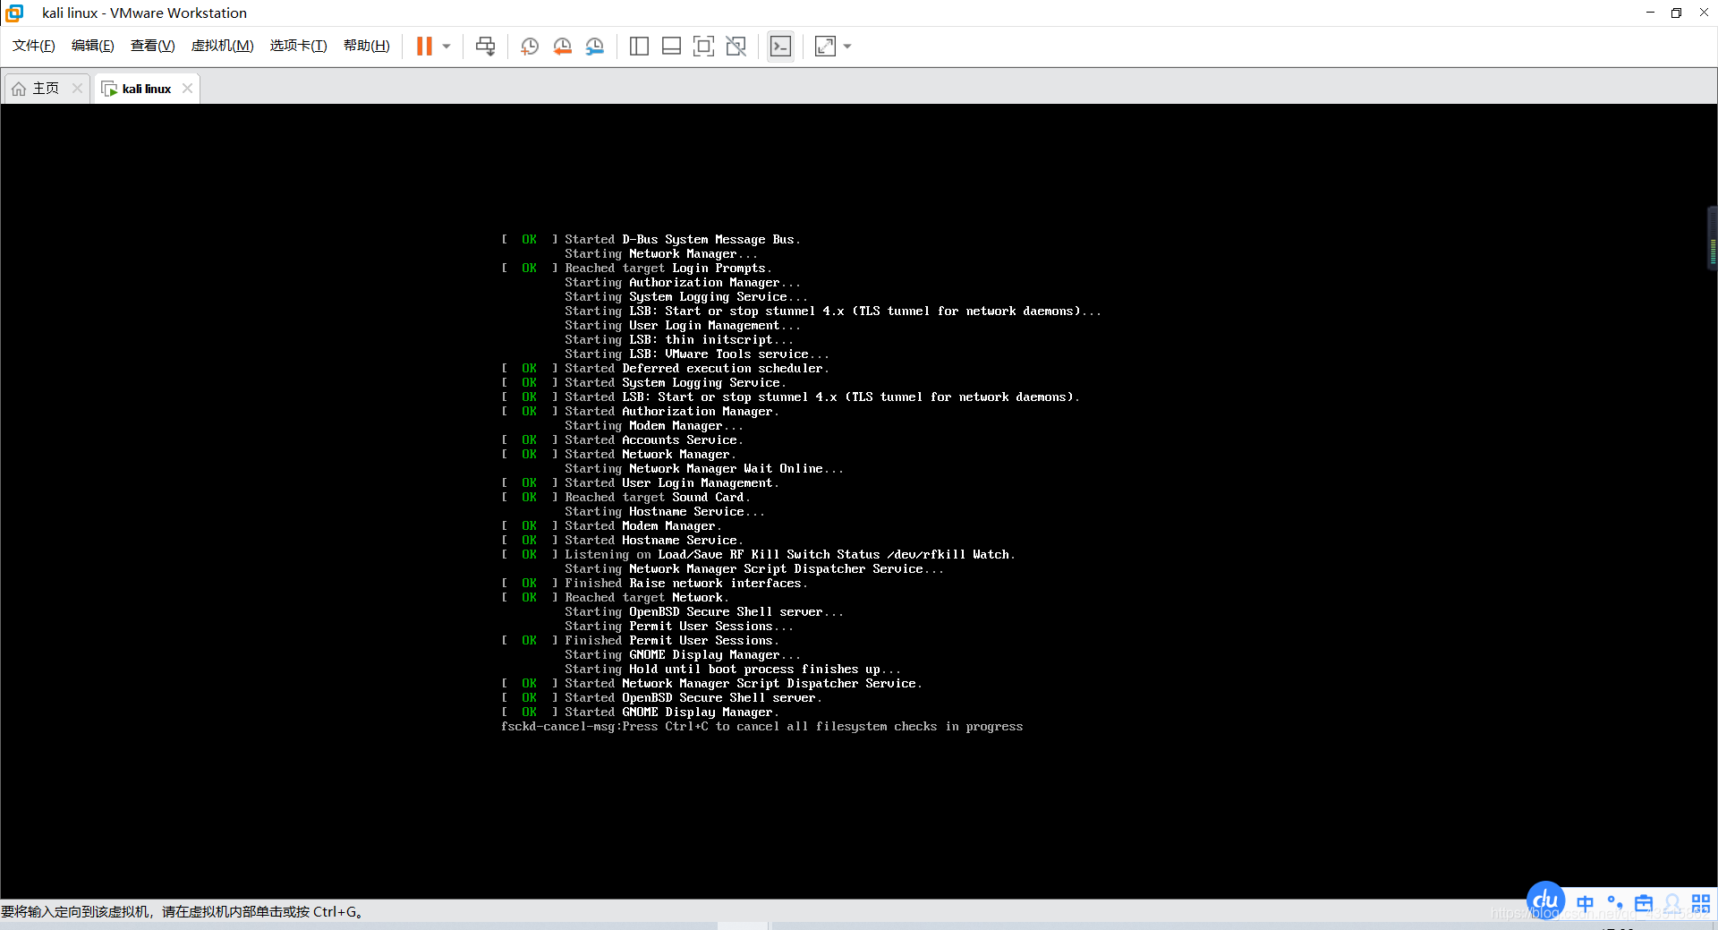Minimize the VMware Workstation window
The width and height of the screenshot is (1718, 930).
(x=1650, y=13)
